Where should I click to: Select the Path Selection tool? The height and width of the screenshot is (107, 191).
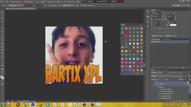coord(2,62)
